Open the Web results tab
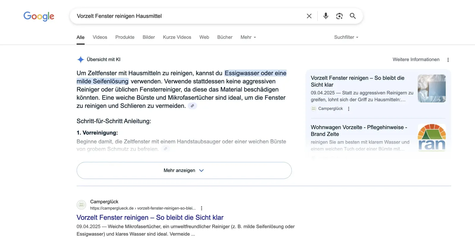This screenshot has width=475, height=247. 204,37
